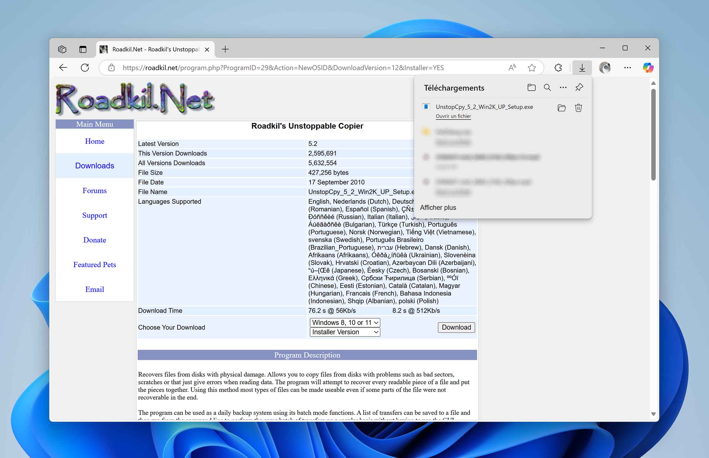
Task: Select the Roadkil.Net browser tab
Action: coord(155,49)
